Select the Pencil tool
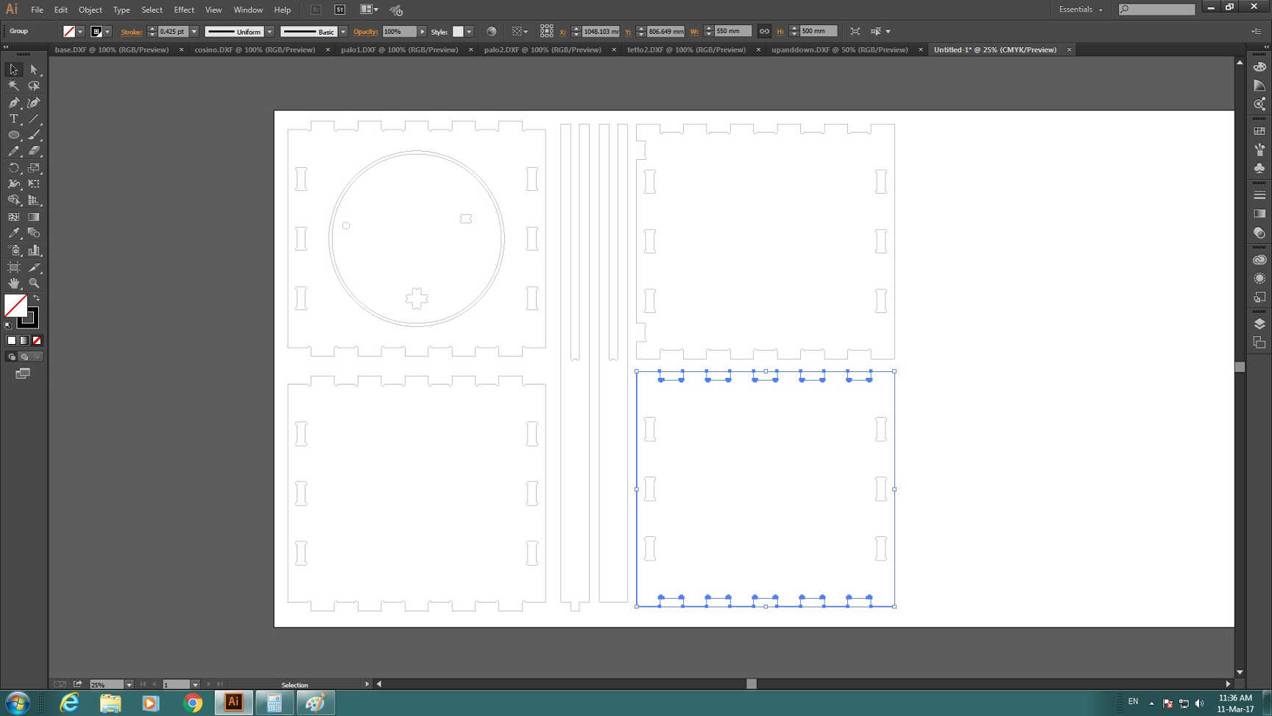1272x716 pixels. [13, 151]
